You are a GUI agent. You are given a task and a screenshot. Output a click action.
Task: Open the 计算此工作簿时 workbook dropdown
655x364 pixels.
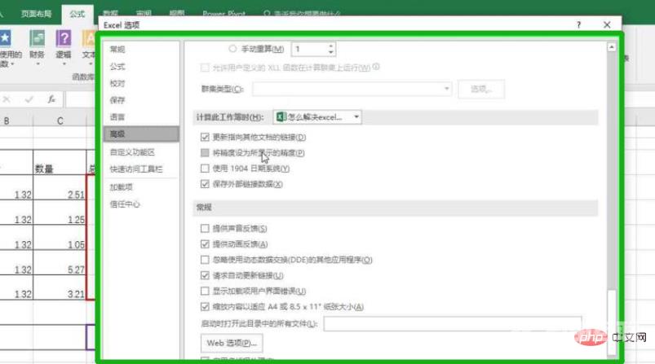click(x=357, y=117)
